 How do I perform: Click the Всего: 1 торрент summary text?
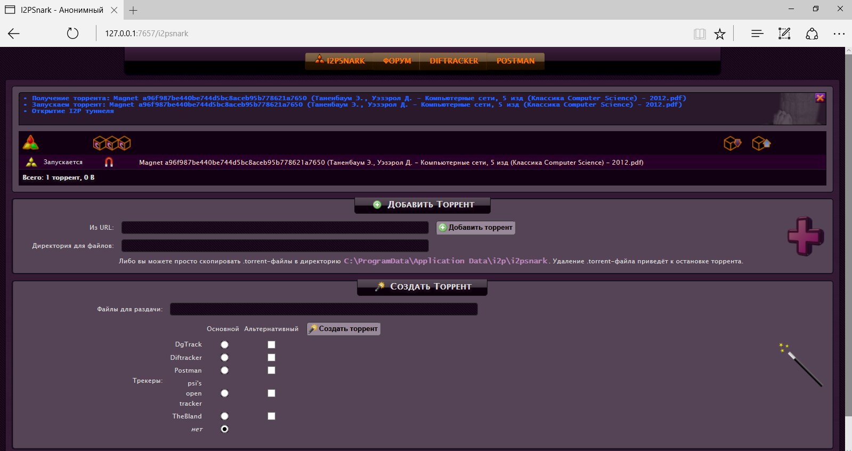(x=59, y=178)
